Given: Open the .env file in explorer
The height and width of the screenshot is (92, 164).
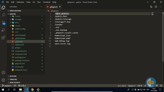Looking at the screenshot, I should 16,32.
